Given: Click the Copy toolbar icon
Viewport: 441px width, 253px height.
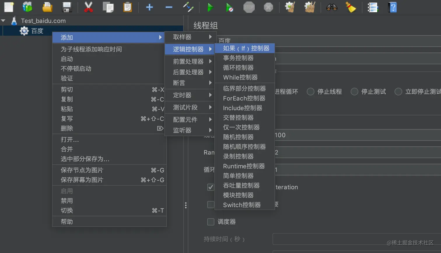Looking at the screenshot, I should click(x=108, y=7).
